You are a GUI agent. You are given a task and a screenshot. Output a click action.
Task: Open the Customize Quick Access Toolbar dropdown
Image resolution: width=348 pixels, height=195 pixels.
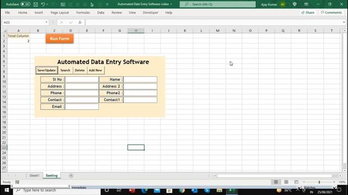(107, 4)
